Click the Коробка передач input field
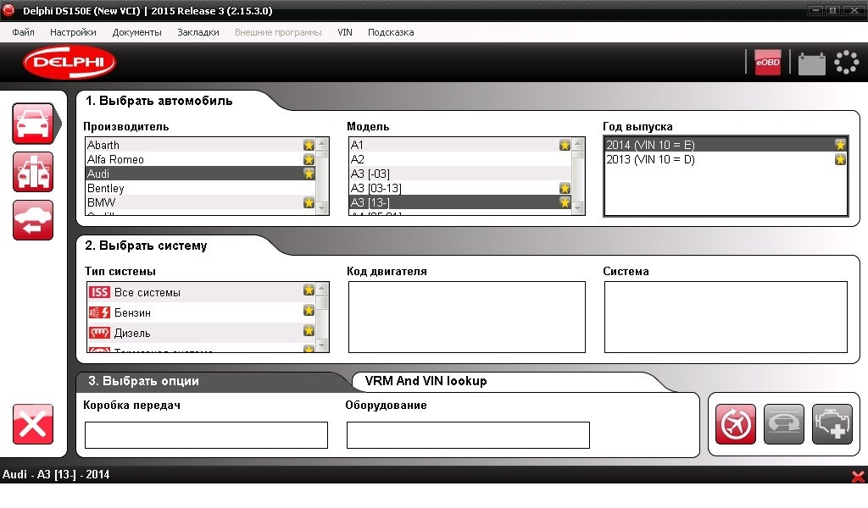 206,435
